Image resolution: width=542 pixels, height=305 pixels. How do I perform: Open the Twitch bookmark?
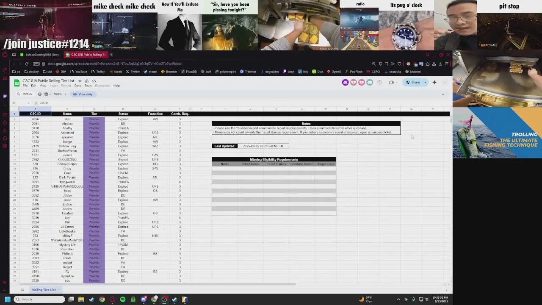pos(98,72)
